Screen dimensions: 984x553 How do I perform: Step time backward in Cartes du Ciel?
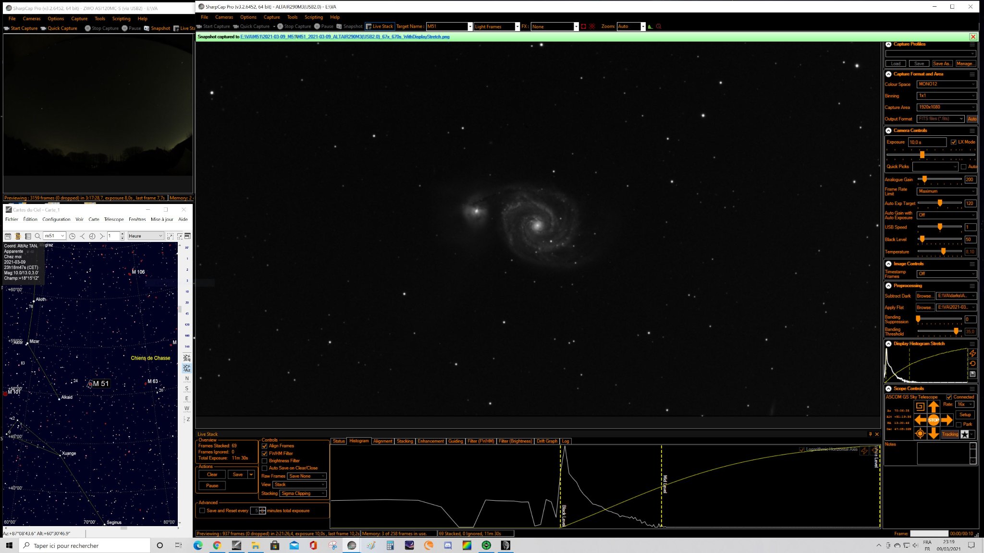(x=82, y=236)
